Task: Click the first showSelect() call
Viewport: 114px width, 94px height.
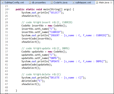Action: click(31, 16)
